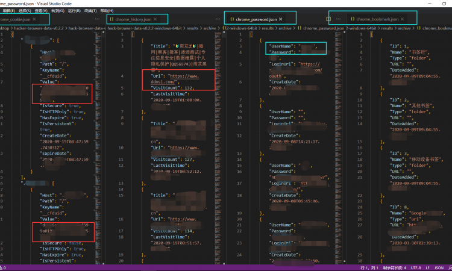Close the chrome_cookie.json tab

click(x=34, y=19)
